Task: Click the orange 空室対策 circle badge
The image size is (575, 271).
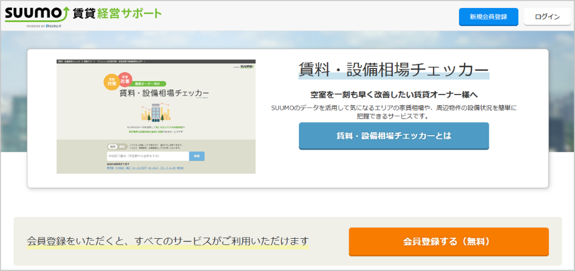Action: [x=112, y=81]
